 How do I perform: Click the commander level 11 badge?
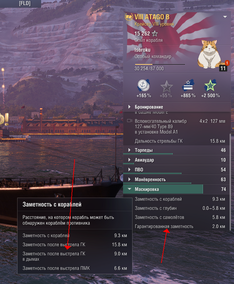tap(223, 68)
